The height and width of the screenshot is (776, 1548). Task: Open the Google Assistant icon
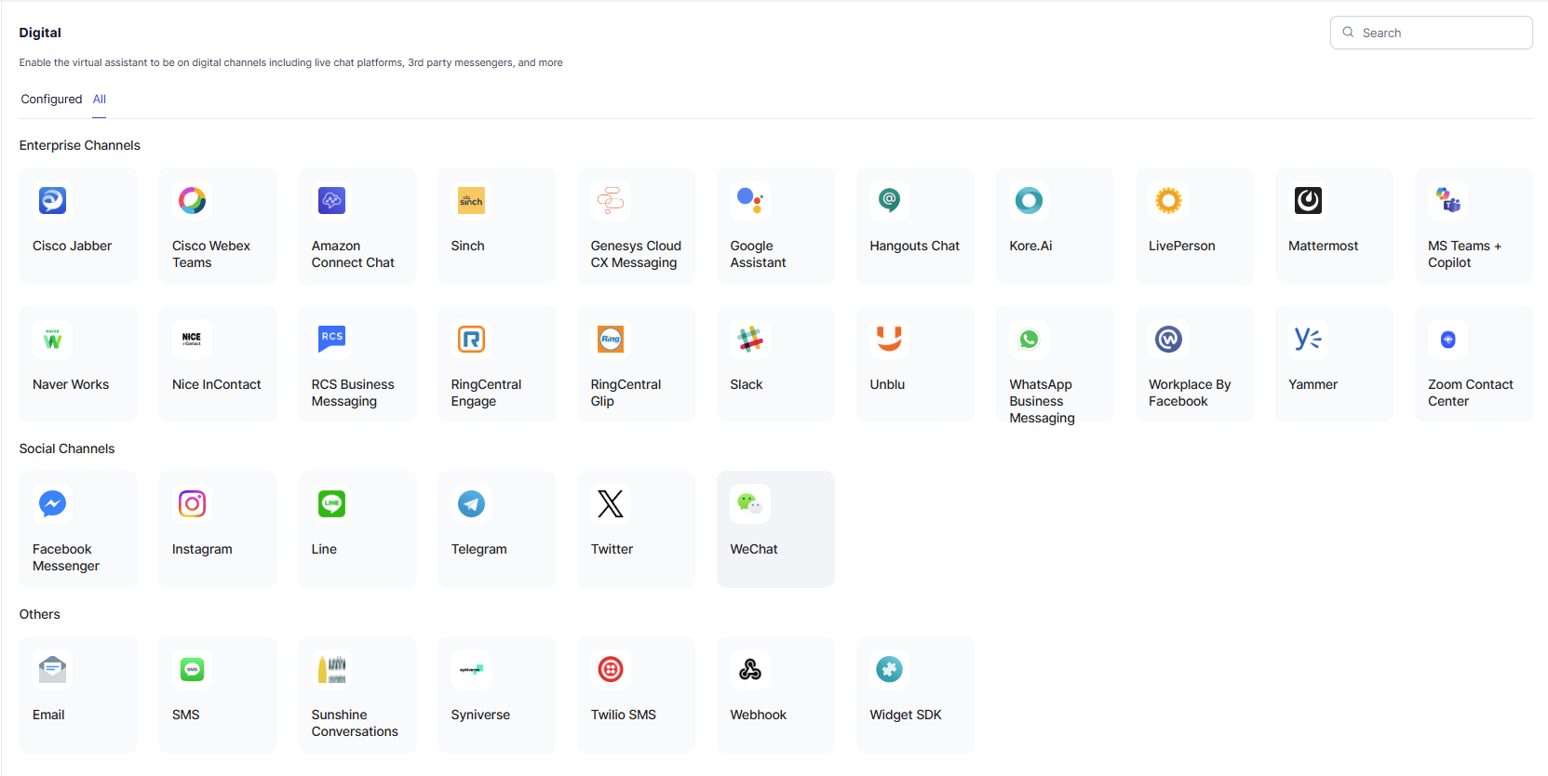750,201
